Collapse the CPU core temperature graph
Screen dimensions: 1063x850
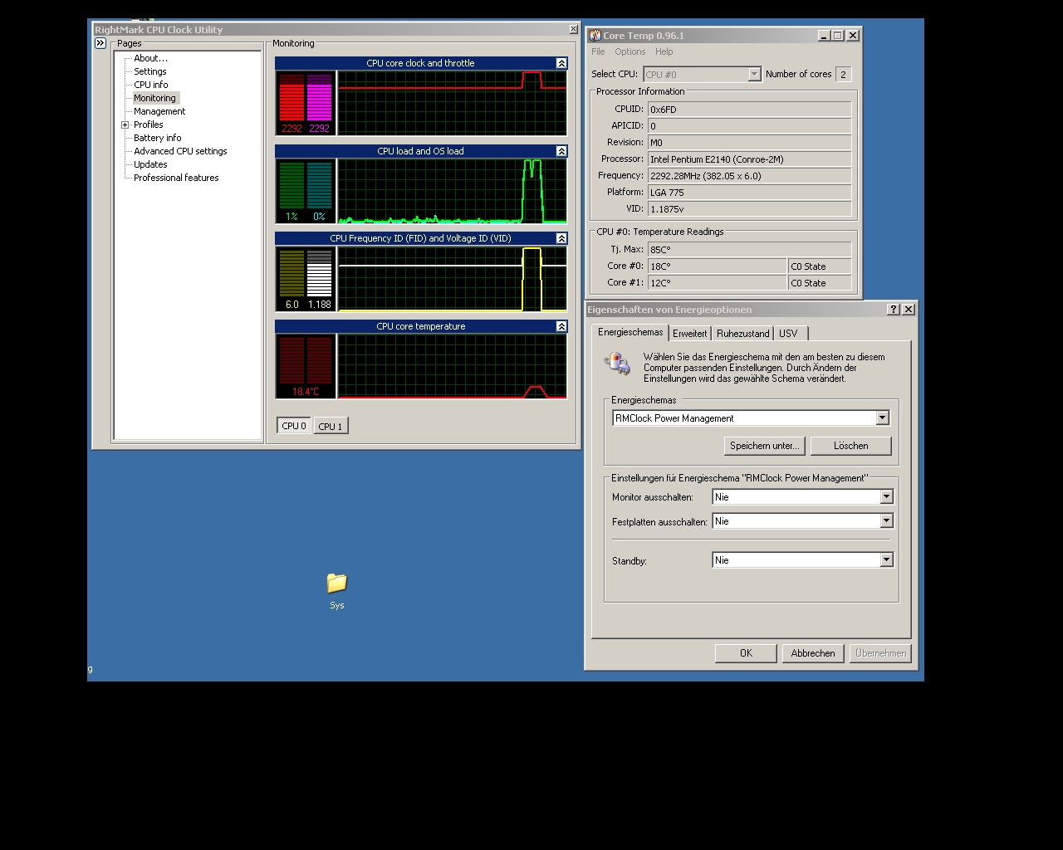tap(561, 326)
